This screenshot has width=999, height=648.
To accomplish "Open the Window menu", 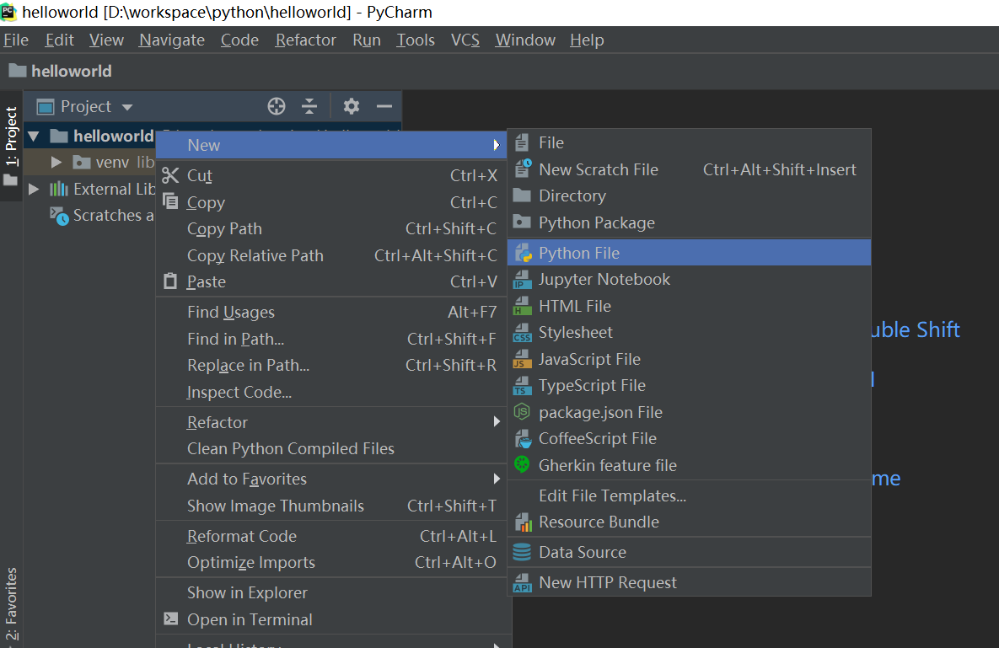I will pos(525,40).
